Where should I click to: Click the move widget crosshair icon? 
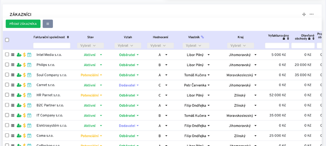304,14
